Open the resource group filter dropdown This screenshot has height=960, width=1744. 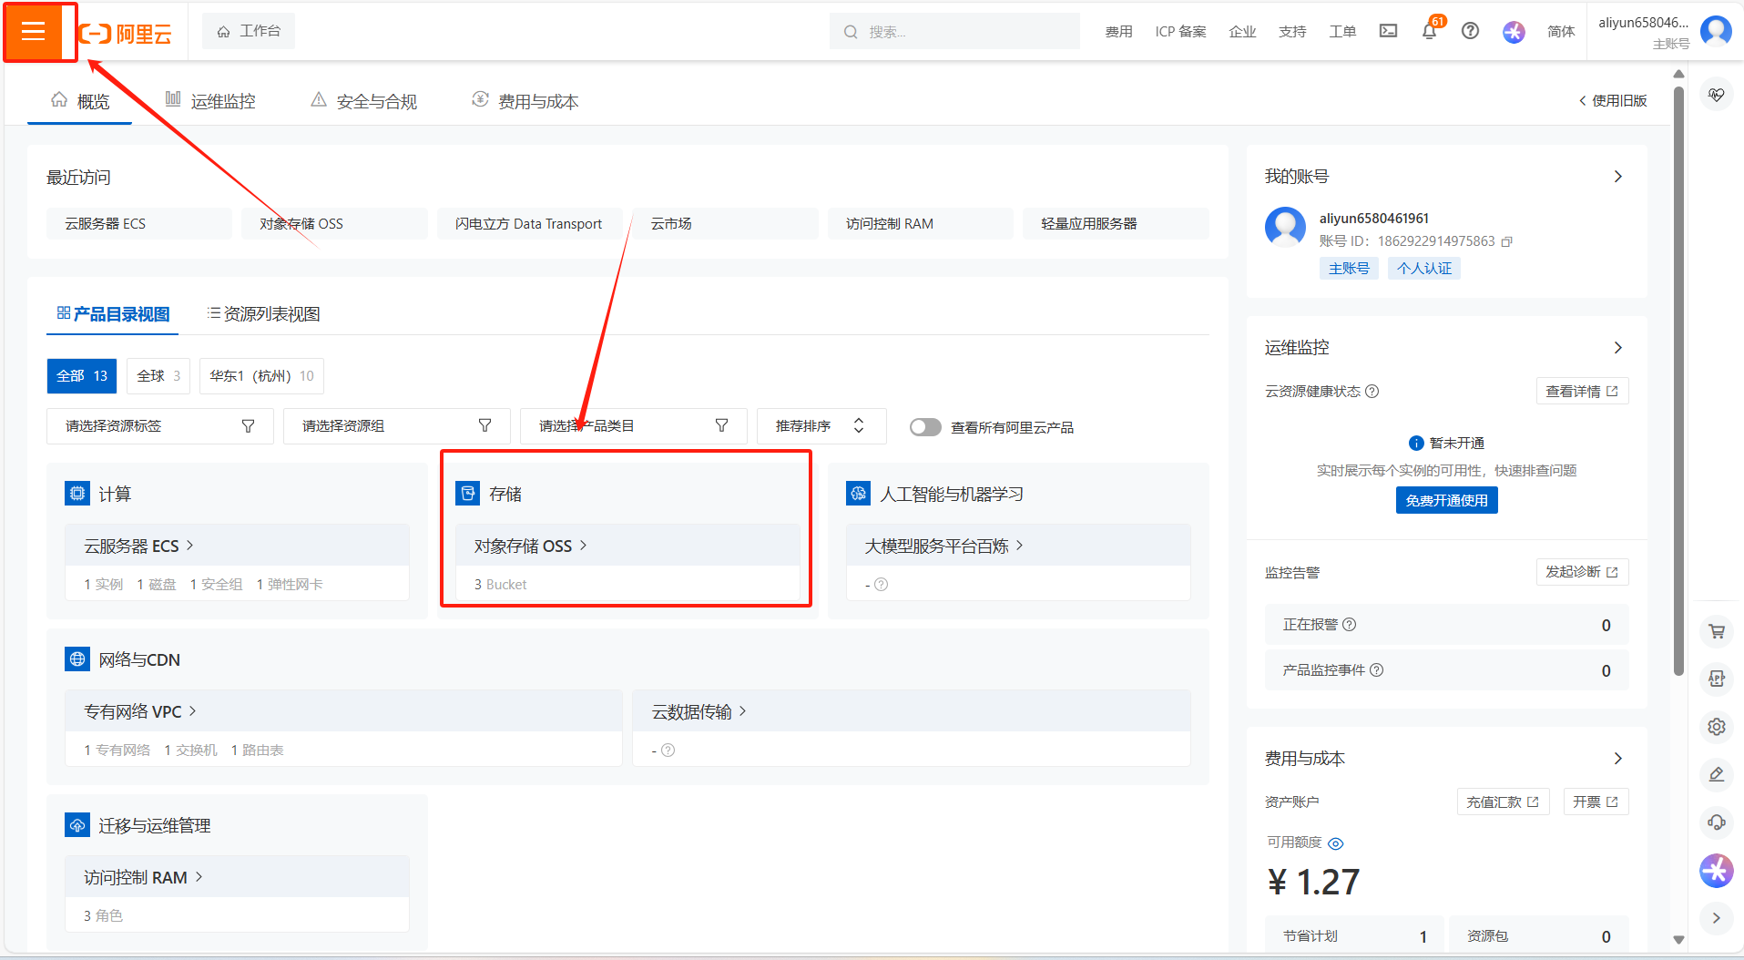[x=397, y=426]
